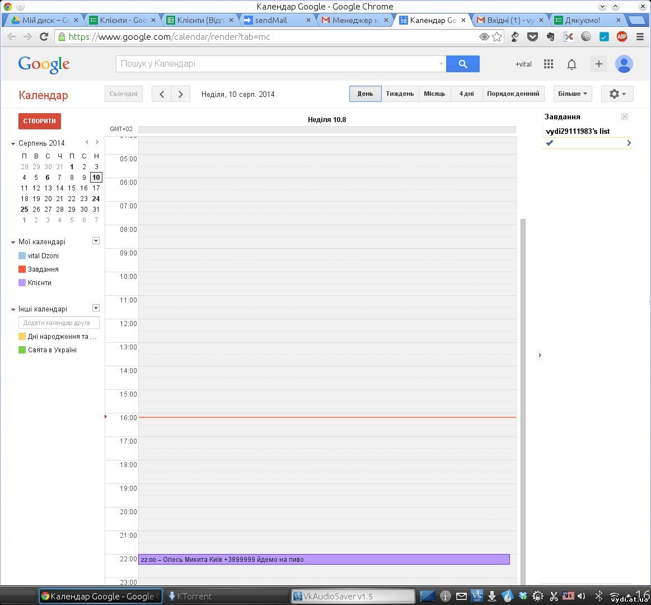The width and height of the screenshot is (651, 605).
Task: Open calendar settings gear menu
Action: (x=617, y=94)
